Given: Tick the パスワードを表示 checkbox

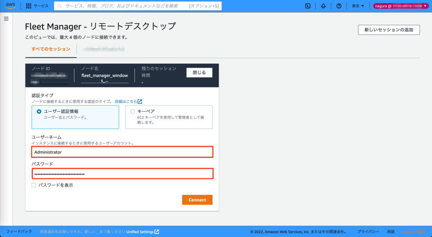Looking at the screenshot, I should pos(34,185).
